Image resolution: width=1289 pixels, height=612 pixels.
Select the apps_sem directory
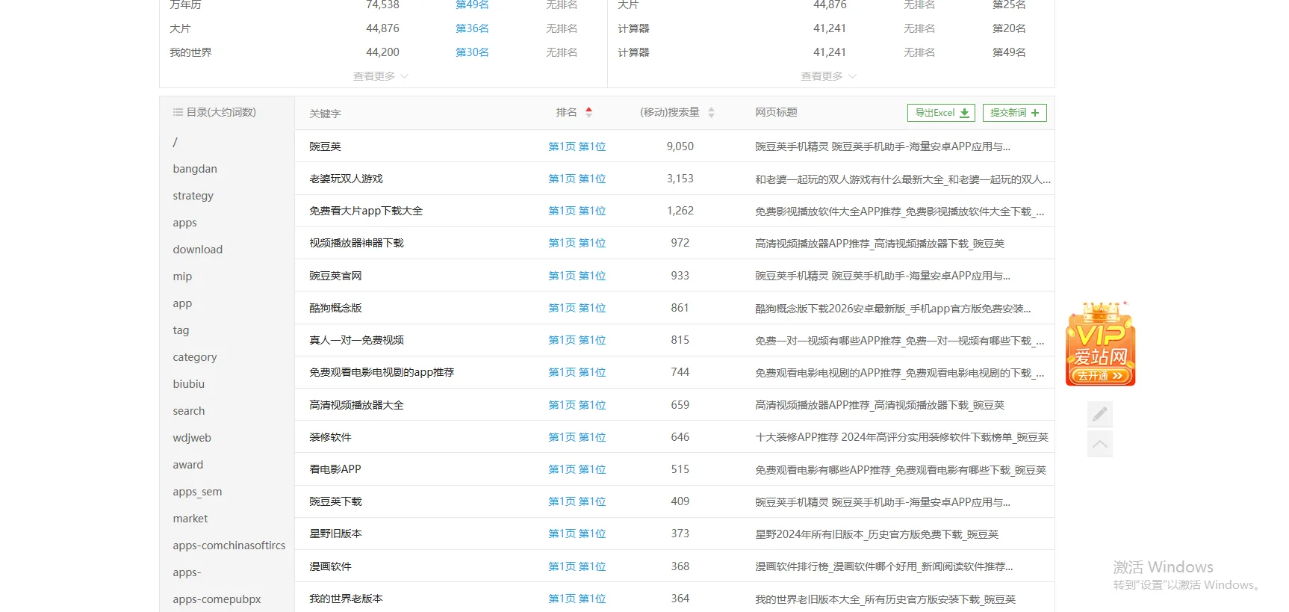click(x=197, y=492)
